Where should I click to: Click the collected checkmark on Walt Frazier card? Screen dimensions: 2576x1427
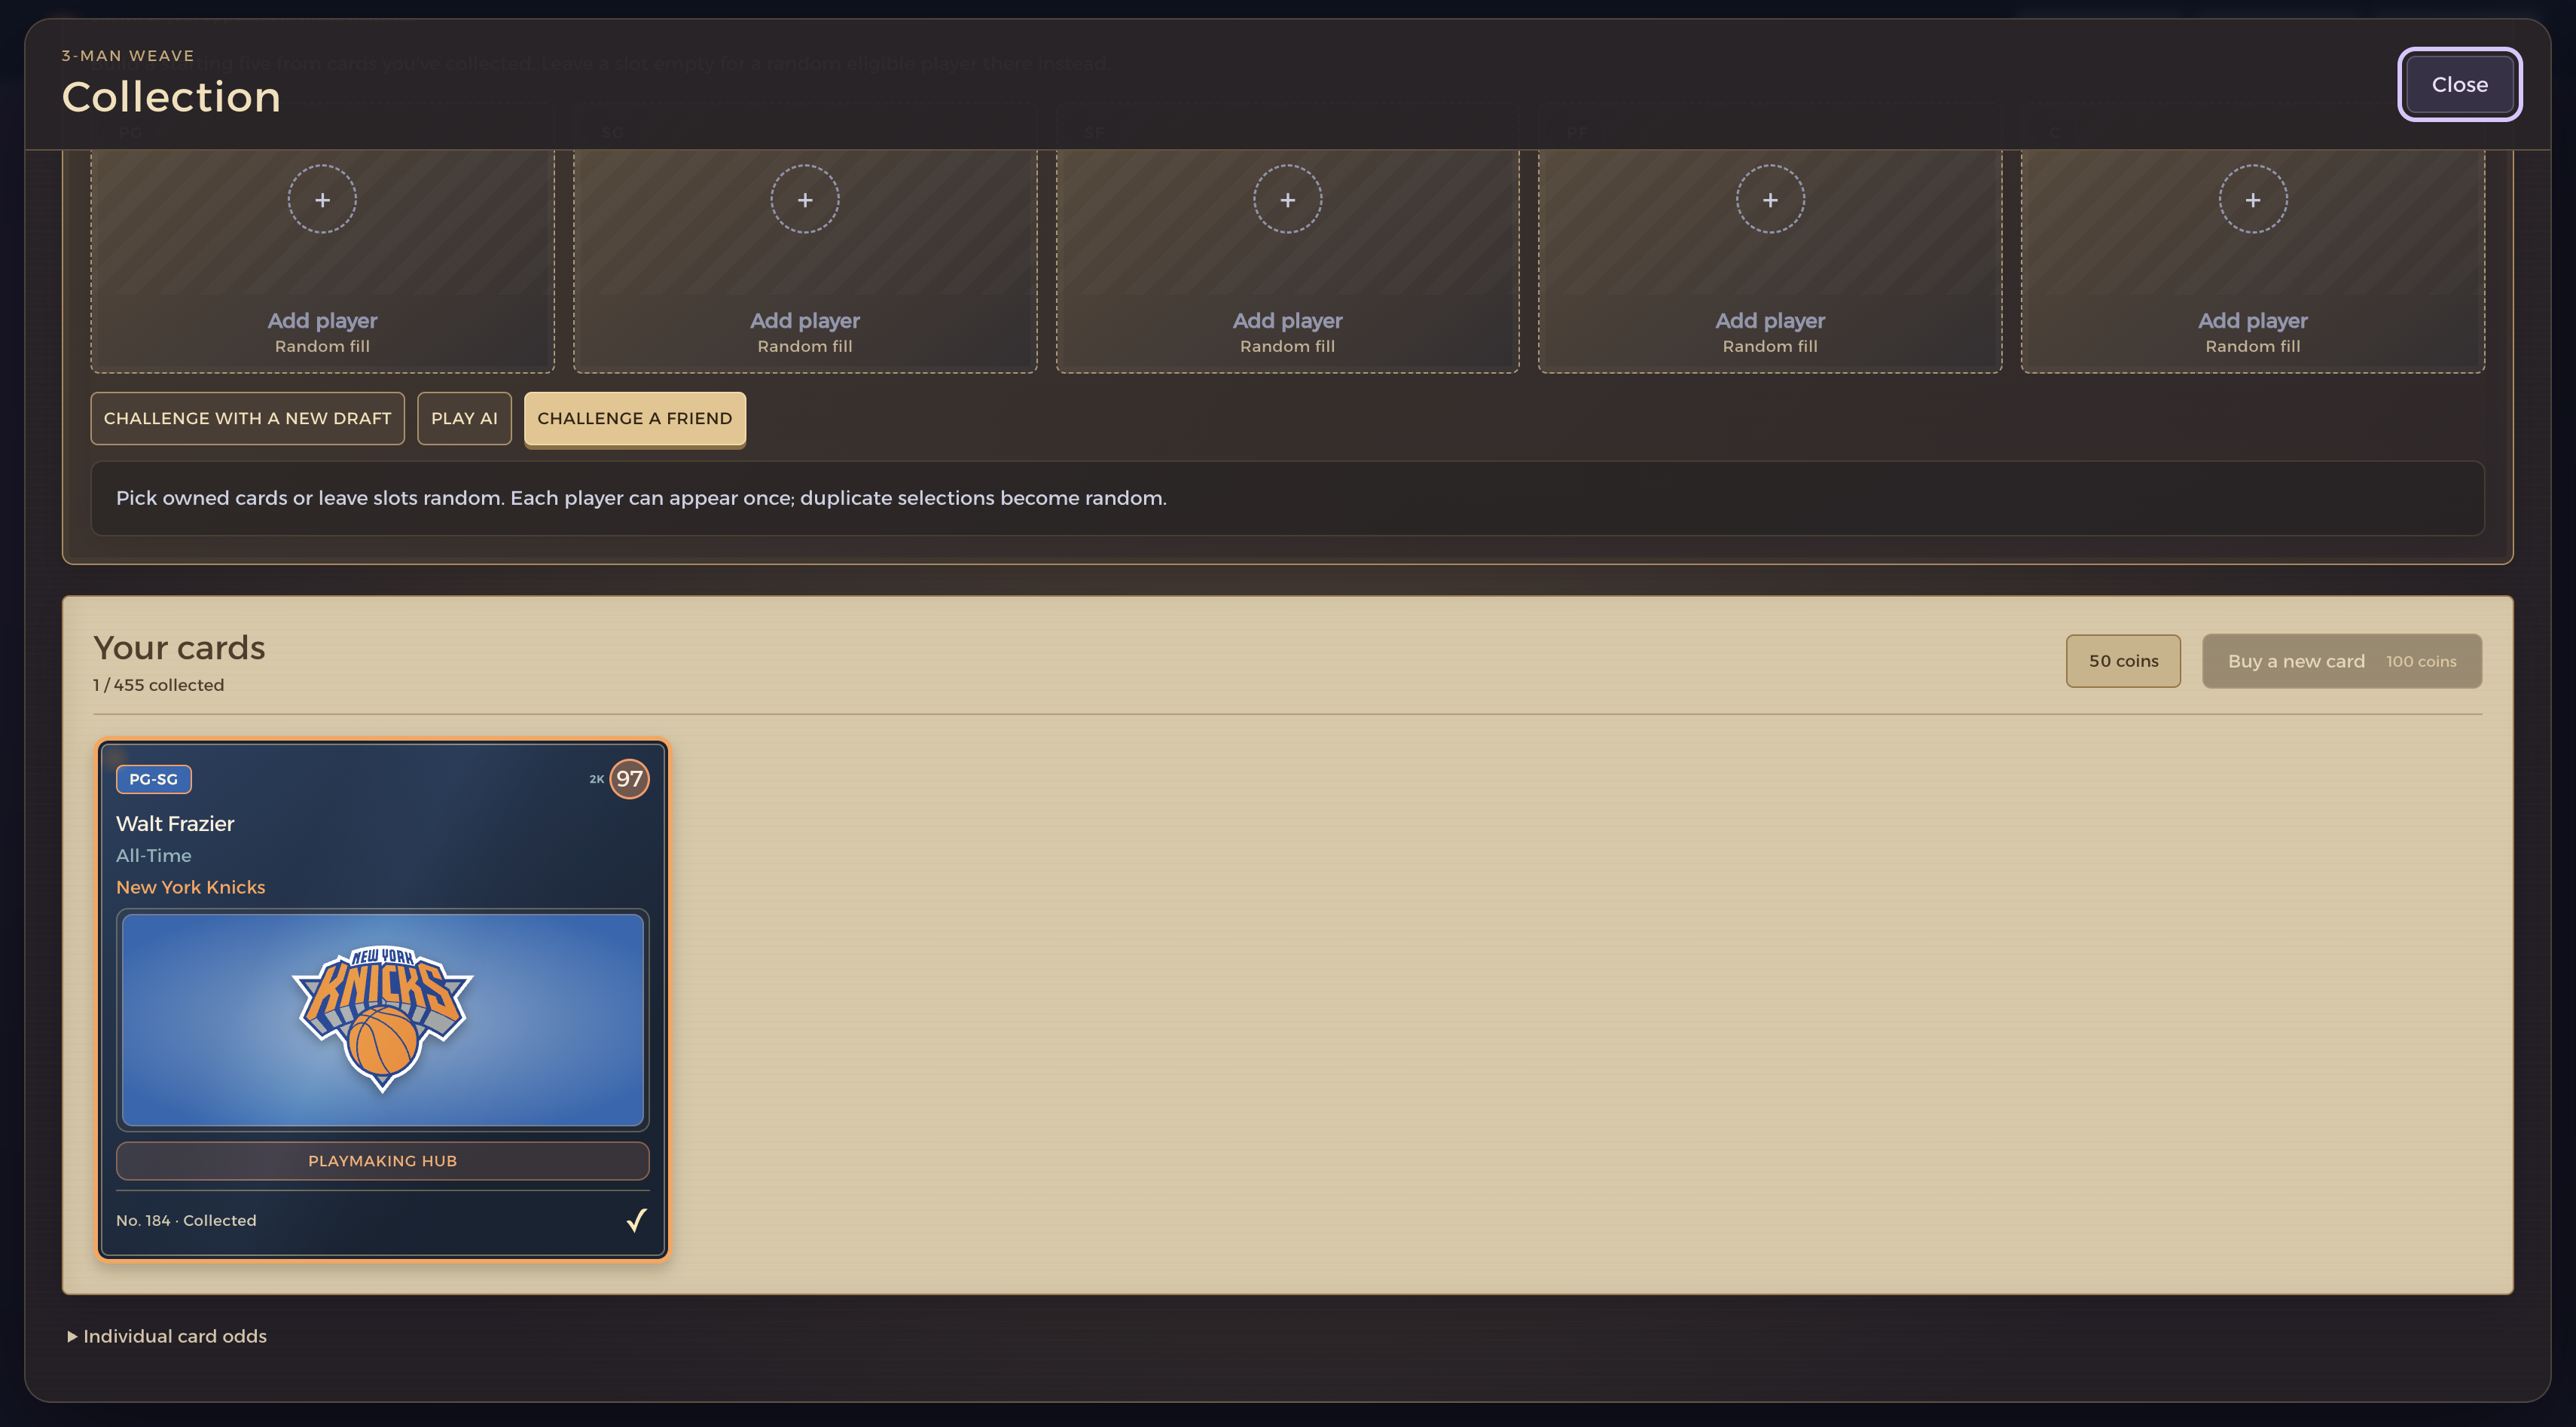(637, 1220)
